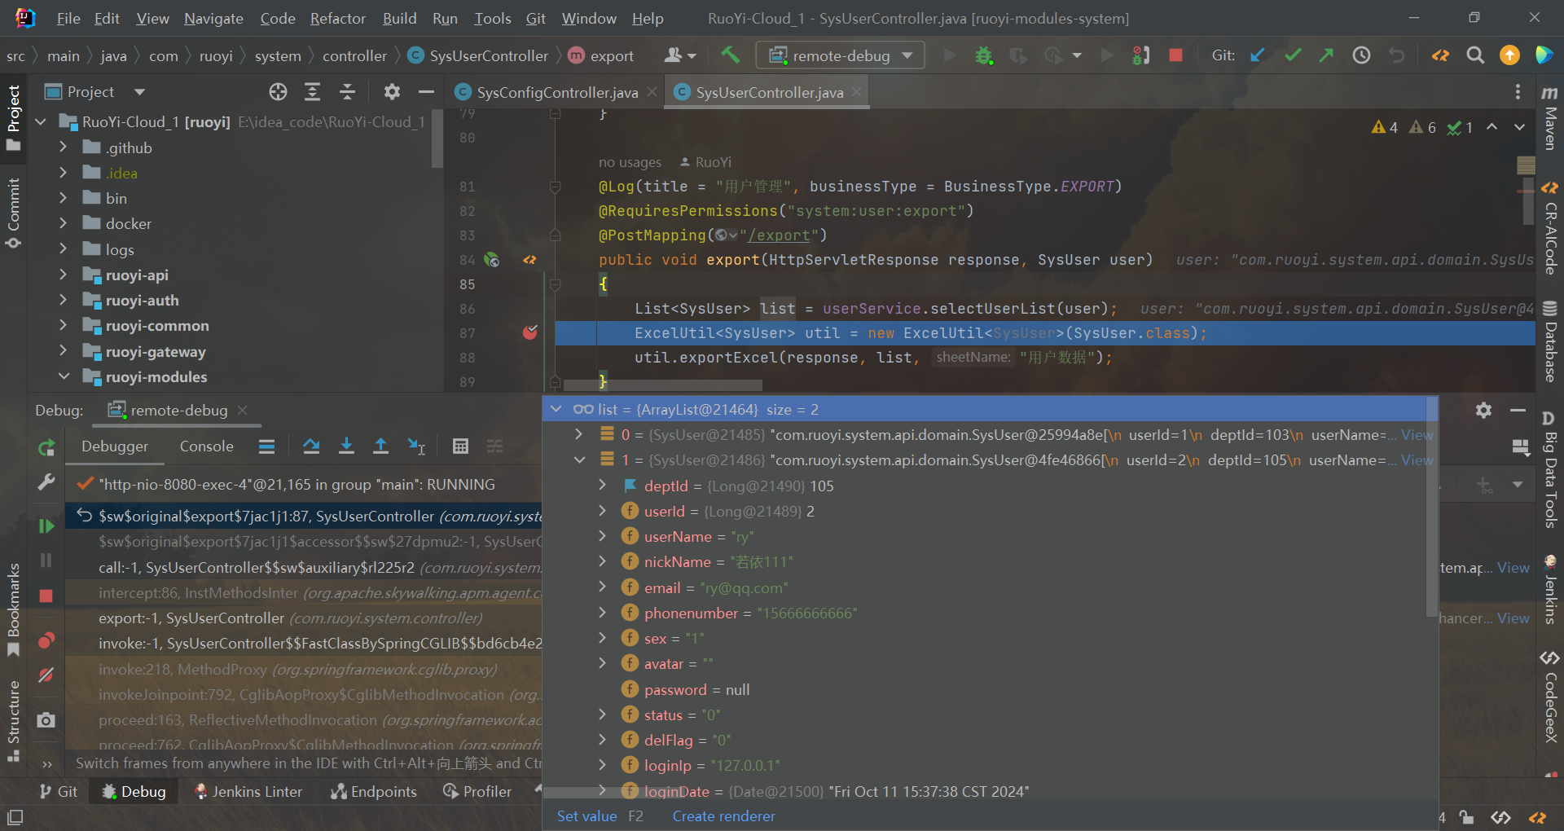Viewport: 1564px width, 831px height.
Task: Click View Breakpoints red circles icon
Action: (x=46, y=640)
